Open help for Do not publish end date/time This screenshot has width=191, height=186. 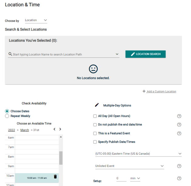(179, 125)
